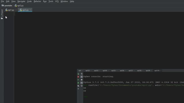Click the epi2.py breadcrumb in the navigation bar
The width and height of the screenshot is (184, 103).
tap(19, 6)
